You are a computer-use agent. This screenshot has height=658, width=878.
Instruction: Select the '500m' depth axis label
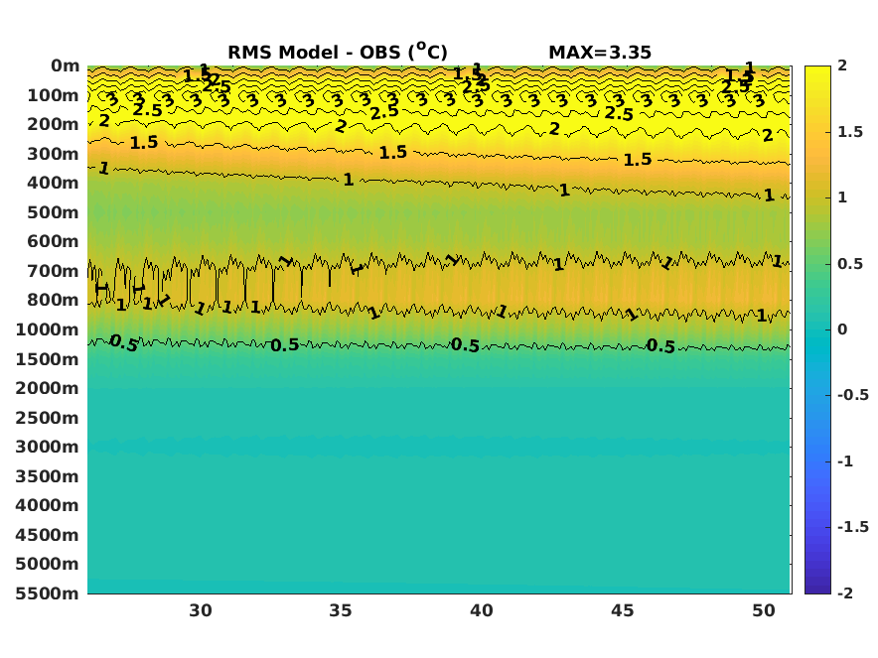point(54,212)
